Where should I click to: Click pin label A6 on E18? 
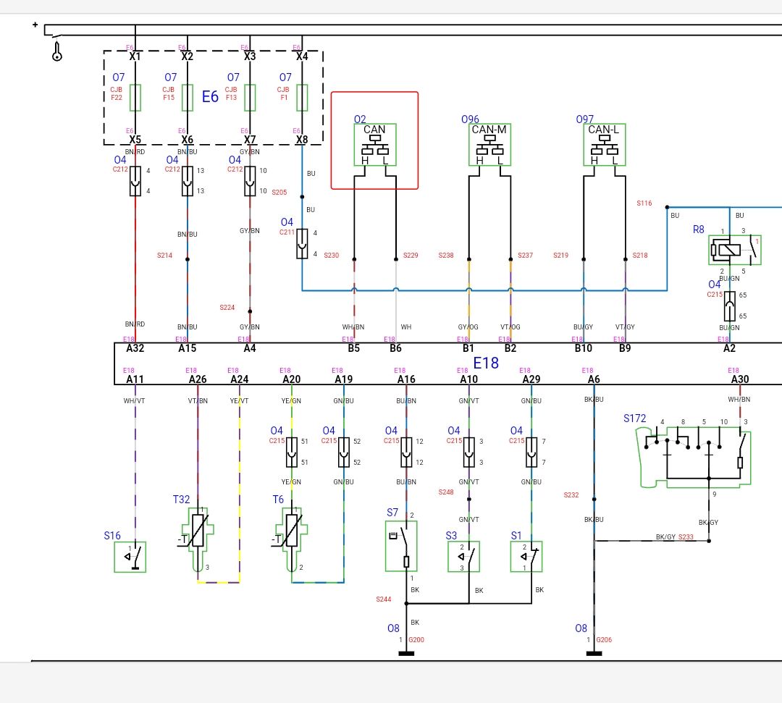coord(594,379)
